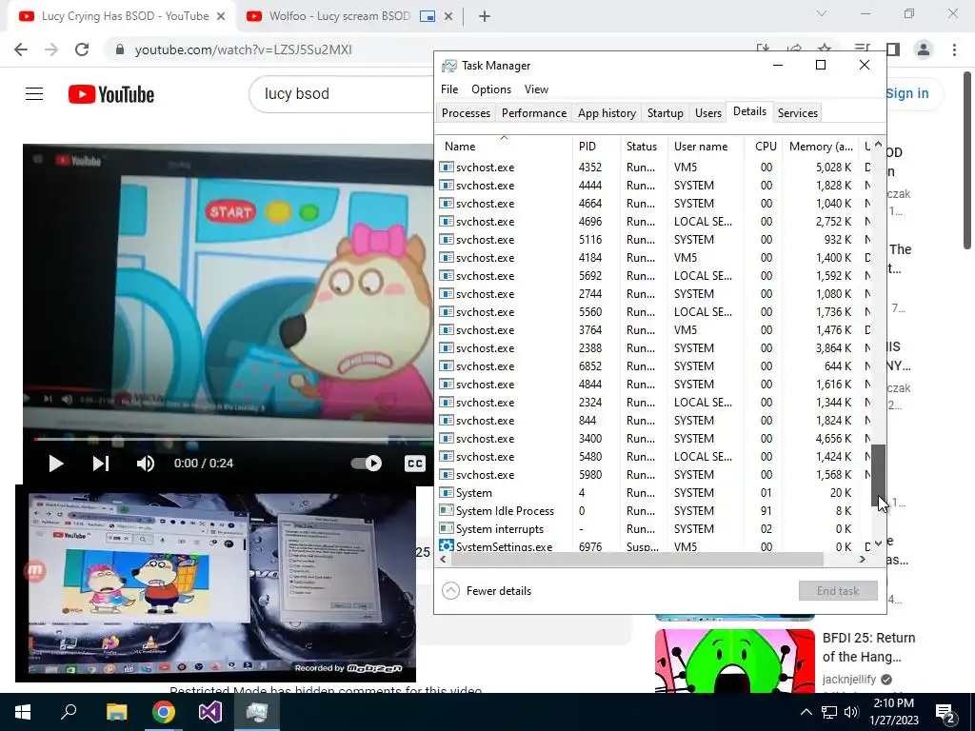Select the SystemSettings.exe row

[x=653, y=546]
